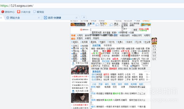Switch to the 网址大全 tab

pos(23,18)
